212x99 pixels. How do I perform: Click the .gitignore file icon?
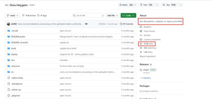tap(9, 95)
